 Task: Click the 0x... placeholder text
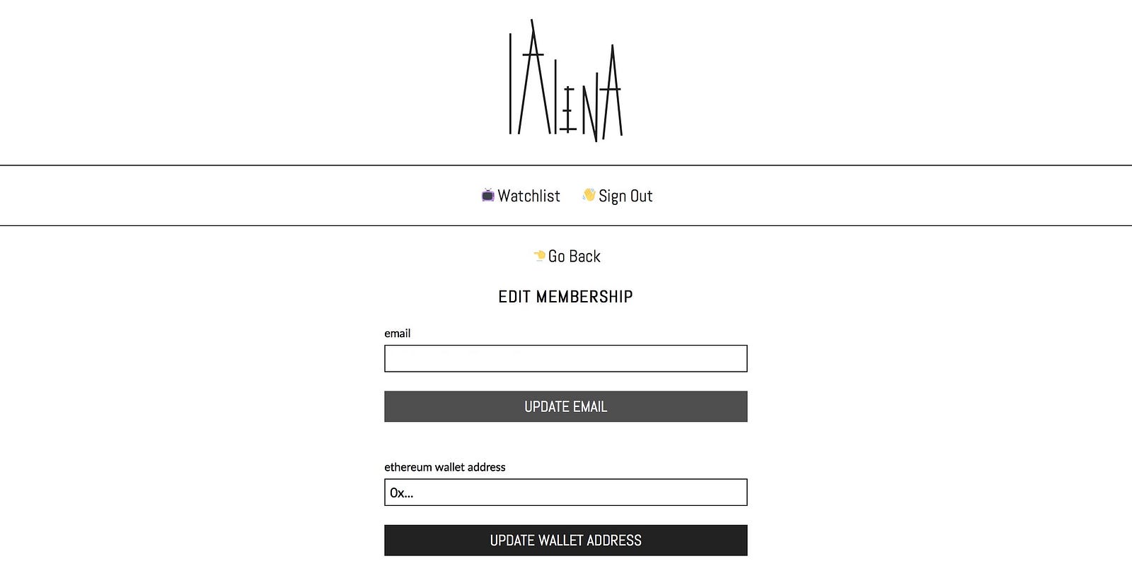coord(401,493)
